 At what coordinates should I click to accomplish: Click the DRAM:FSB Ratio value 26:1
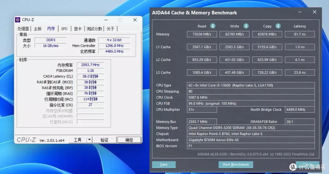click(300, 121)
